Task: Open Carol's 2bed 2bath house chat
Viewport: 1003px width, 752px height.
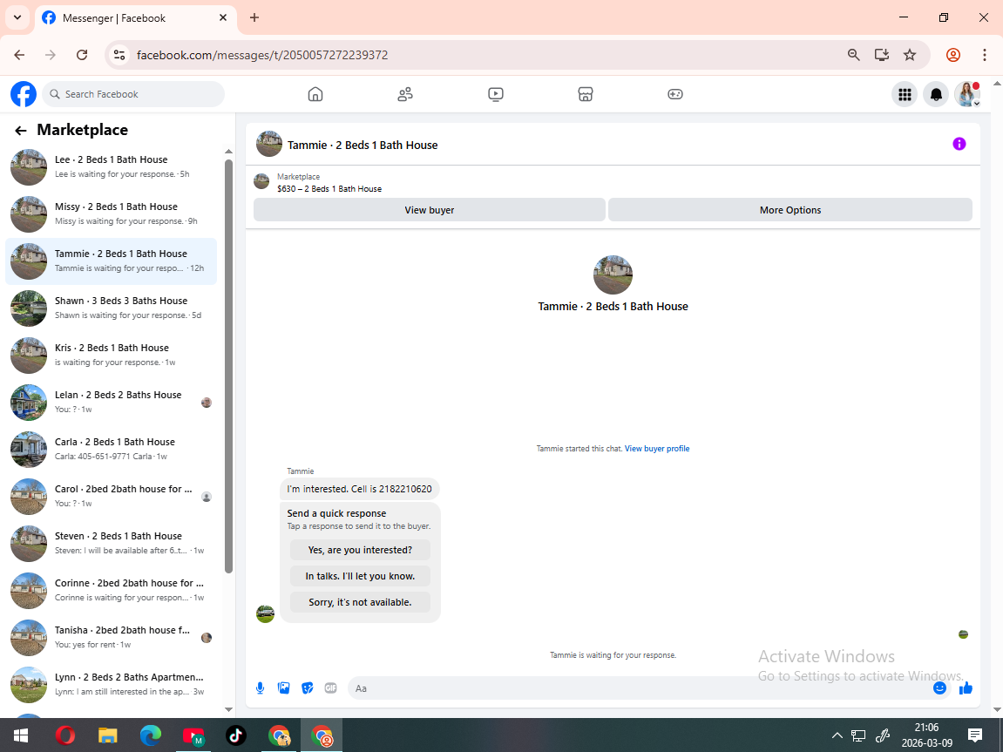Action: 112,496
